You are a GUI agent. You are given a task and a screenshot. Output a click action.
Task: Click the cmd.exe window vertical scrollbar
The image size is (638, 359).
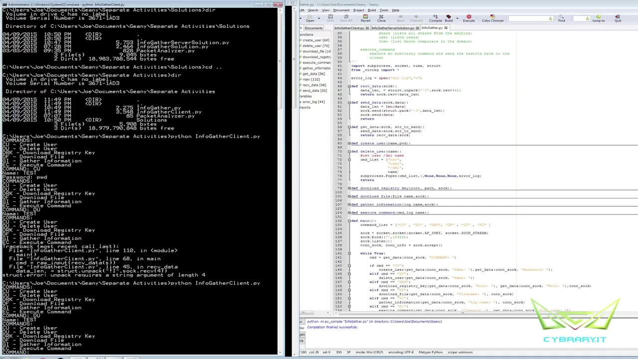[x=281, y=181]
